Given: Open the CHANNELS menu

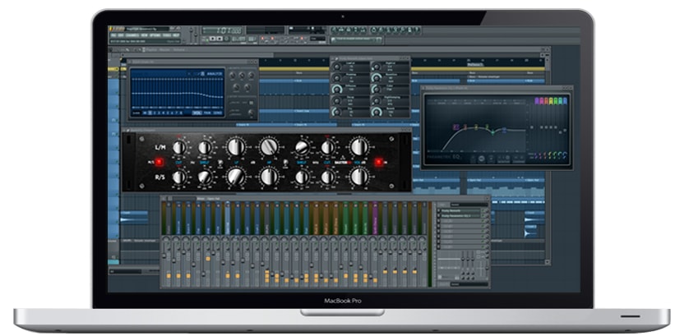Looking at the screenshot, I should [x=132, y=35].
